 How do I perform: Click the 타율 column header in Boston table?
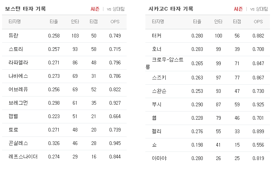point(54,22)
